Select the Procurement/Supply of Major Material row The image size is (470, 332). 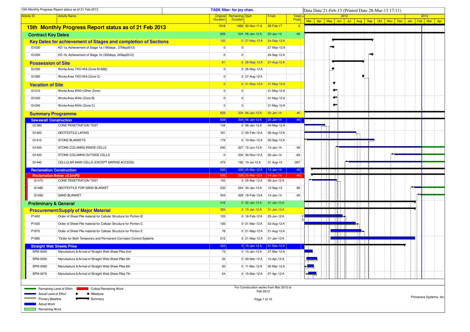164,210
